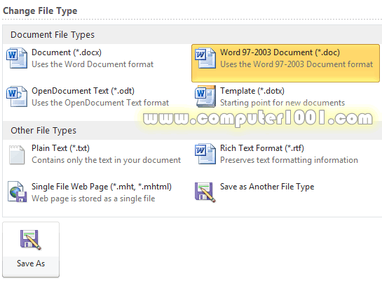
Task: Click 'Web page is stored as a single file'
Action: click(x=93, y=199)
